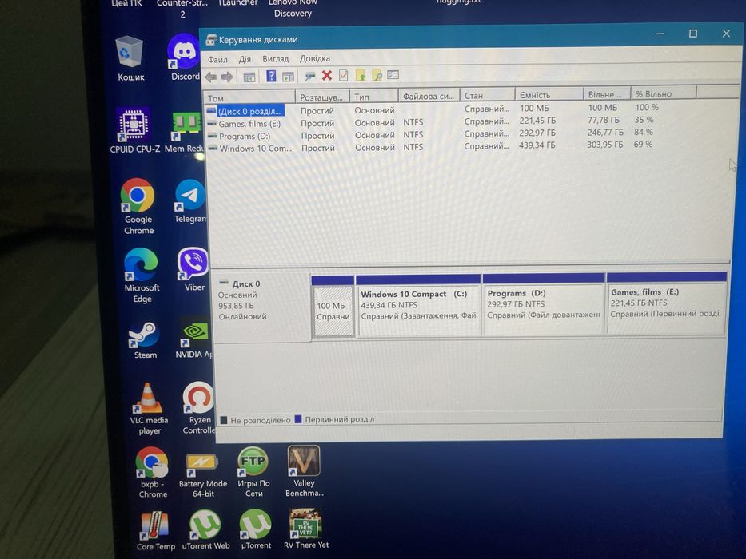Click the 69 % free value
Image resolution: width=746 pixels, height=559 pixels.
(x=643, y=144)
